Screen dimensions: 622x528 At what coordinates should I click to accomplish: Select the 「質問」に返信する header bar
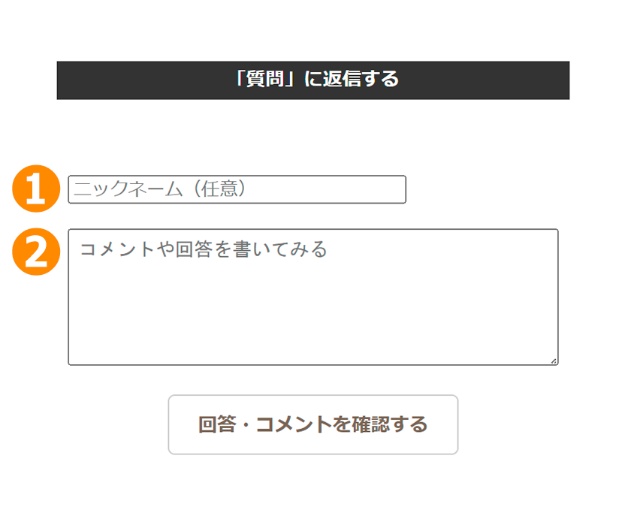tap(313, 80)
